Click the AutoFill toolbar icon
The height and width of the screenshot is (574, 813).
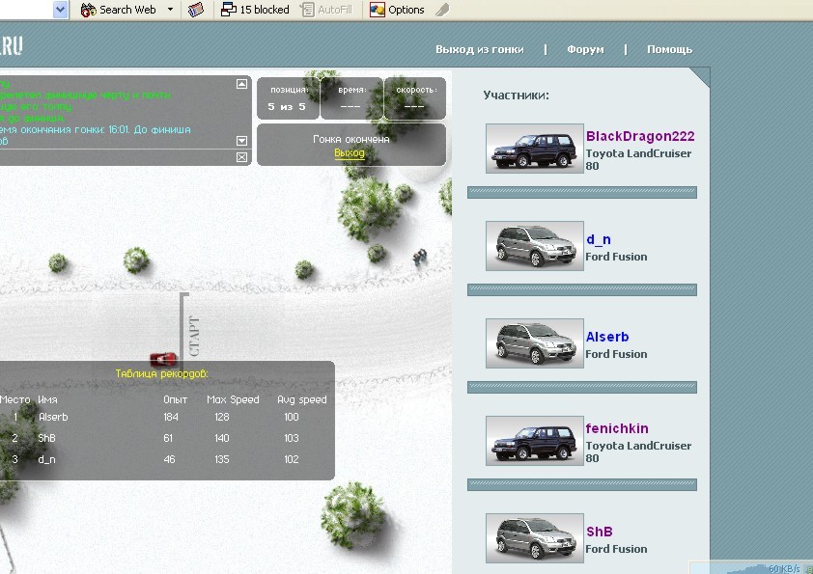tap(307, 10)
